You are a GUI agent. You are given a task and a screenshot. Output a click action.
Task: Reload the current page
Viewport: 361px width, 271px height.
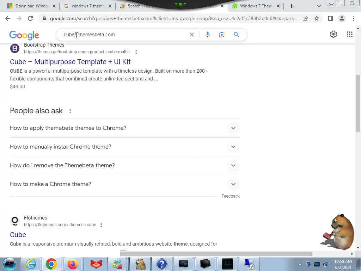click(x=30, y=18)
